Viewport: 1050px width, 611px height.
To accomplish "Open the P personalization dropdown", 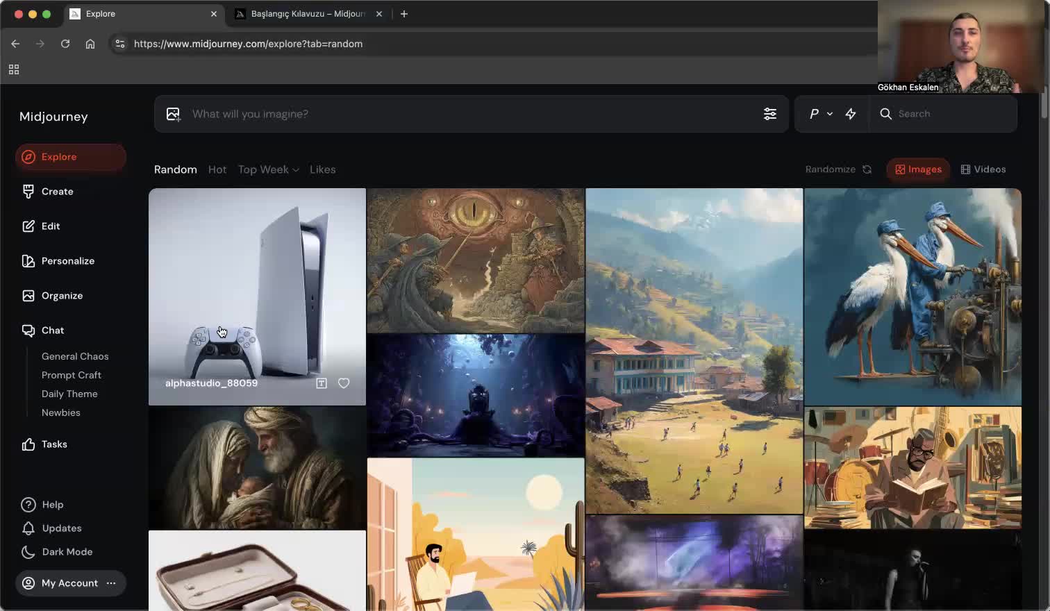I will 820,114.
